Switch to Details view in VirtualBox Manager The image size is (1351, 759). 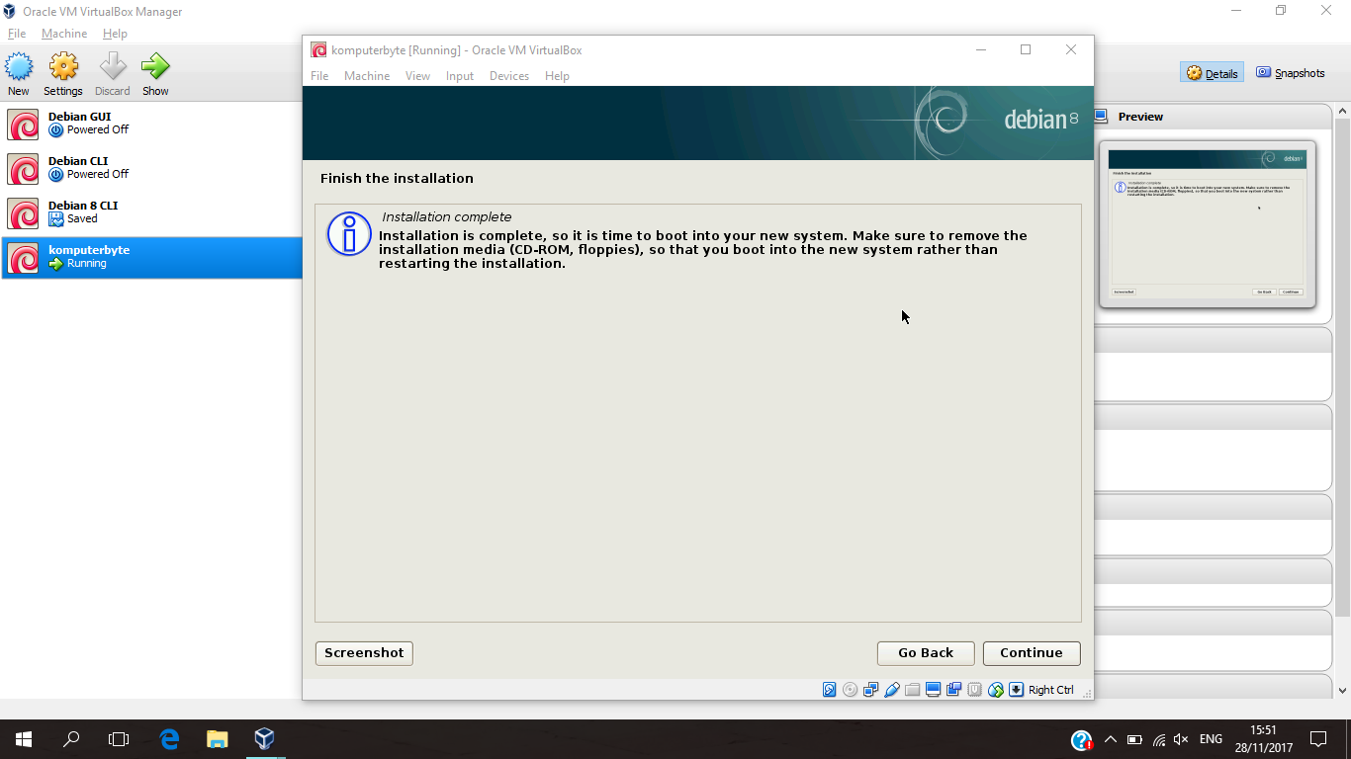pos(1212,73)
